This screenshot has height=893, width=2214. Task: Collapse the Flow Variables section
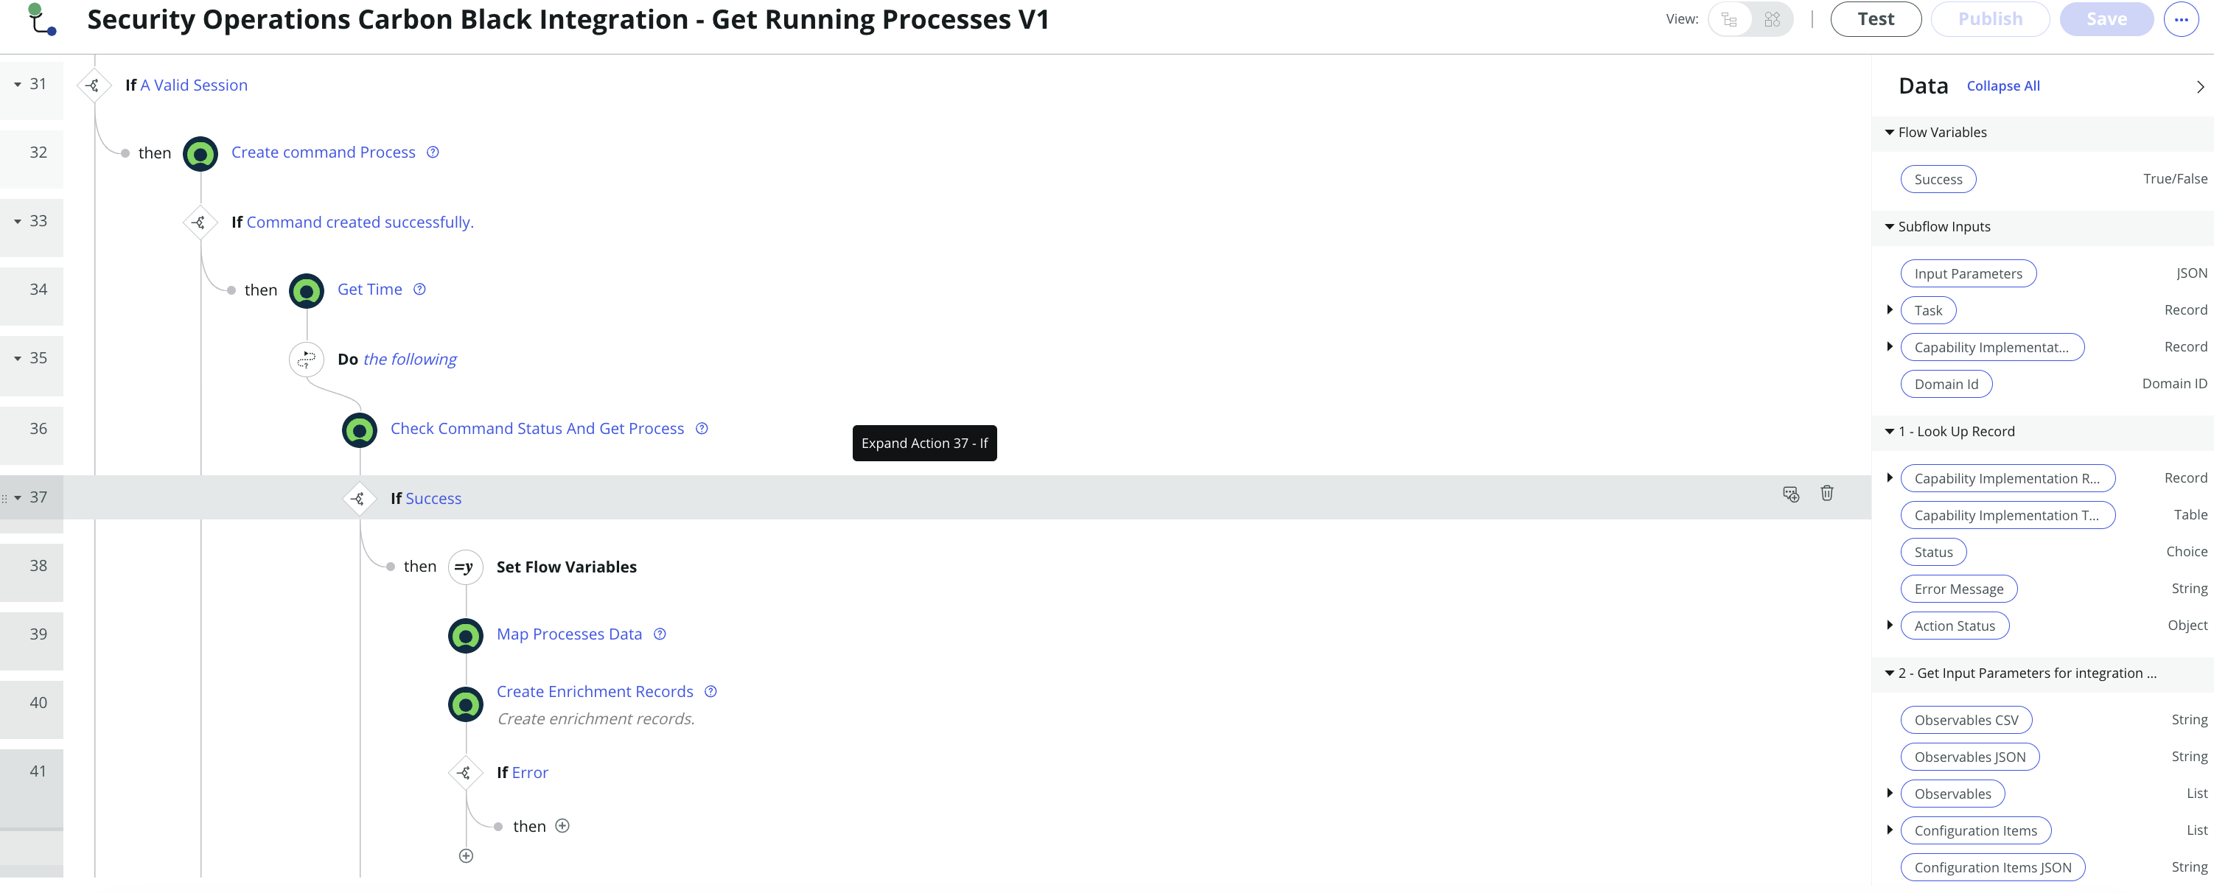pyautogui.click(x=1889, y=133)
